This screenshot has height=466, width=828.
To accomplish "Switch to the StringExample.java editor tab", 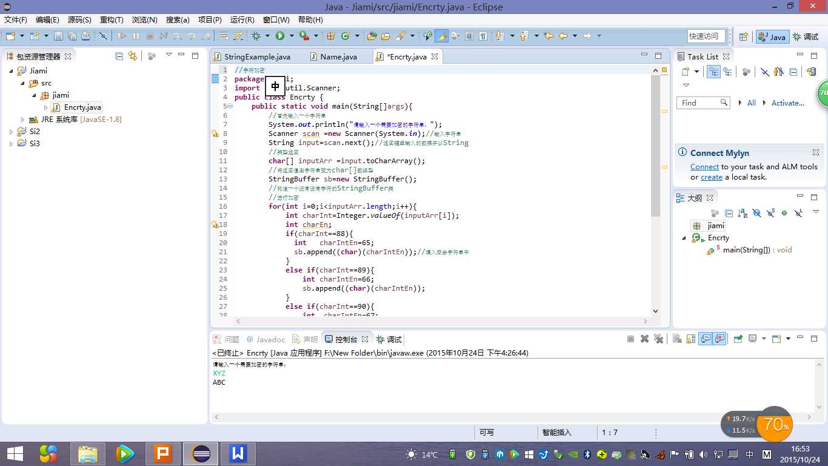I will pos(252,56).
